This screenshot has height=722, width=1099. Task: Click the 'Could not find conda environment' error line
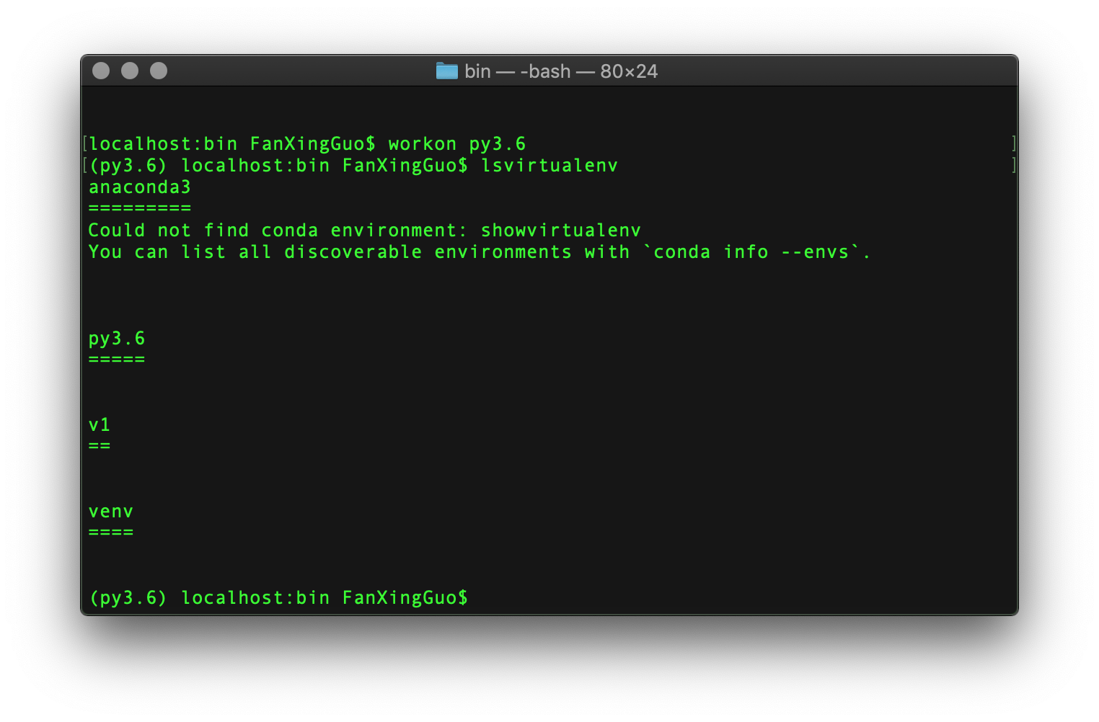[365, 231]
